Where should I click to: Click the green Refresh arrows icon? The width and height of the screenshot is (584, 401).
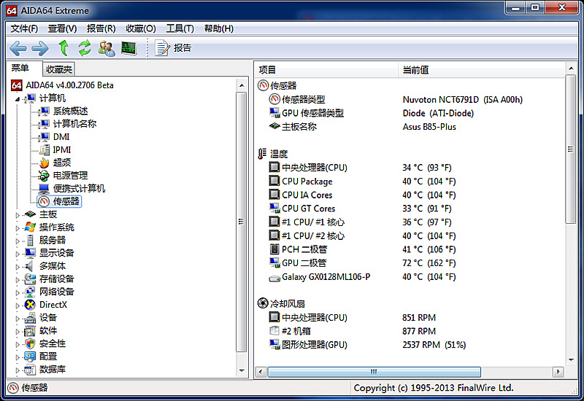click(85, 48)
